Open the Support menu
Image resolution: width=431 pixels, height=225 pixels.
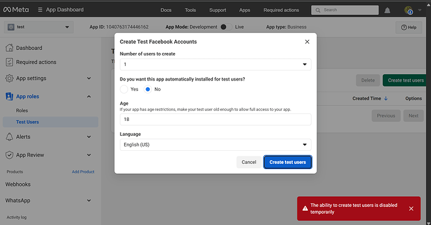[x=217, y=10]
